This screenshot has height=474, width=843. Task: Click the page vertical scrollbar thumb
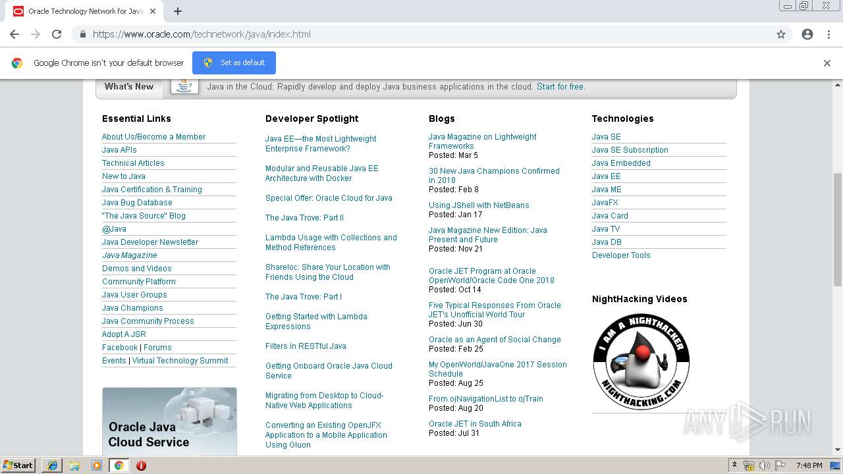pos(838,229)
